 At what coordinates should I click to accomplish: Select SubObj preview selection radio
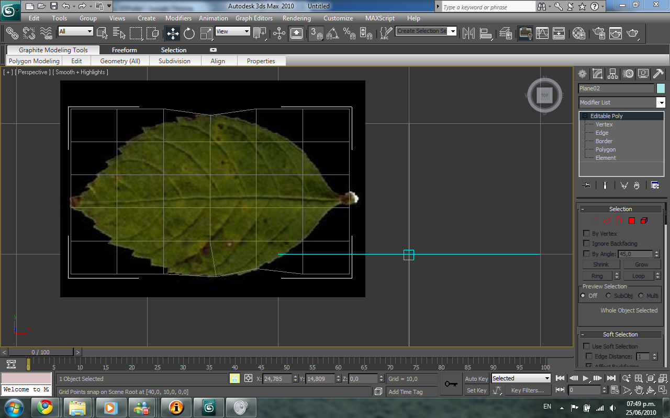[608, 296]
